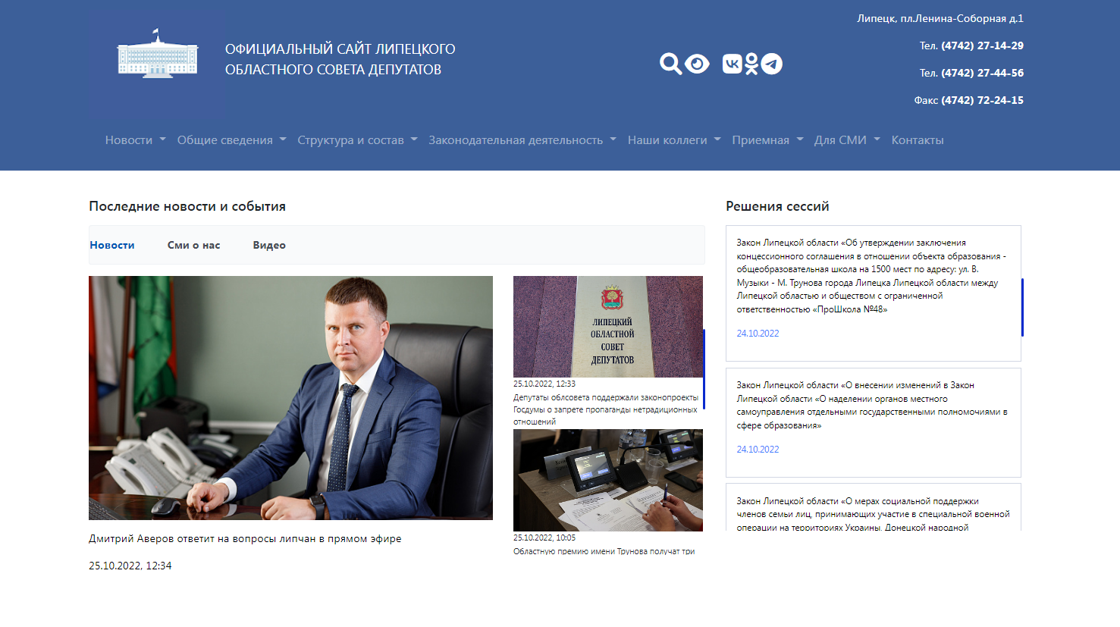Open the Odnoklassniki social icon
This screenshot has height=627, width=1120.
pyautogui.click(x=751, y=64)
